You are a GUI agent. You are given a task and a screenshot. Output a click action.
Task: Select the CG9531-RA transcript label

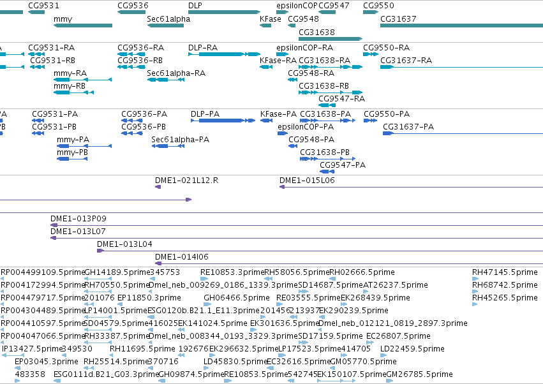51,47
